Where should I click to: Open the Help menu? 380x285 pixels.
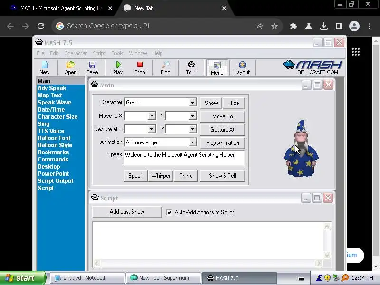[x=158, y=53]
